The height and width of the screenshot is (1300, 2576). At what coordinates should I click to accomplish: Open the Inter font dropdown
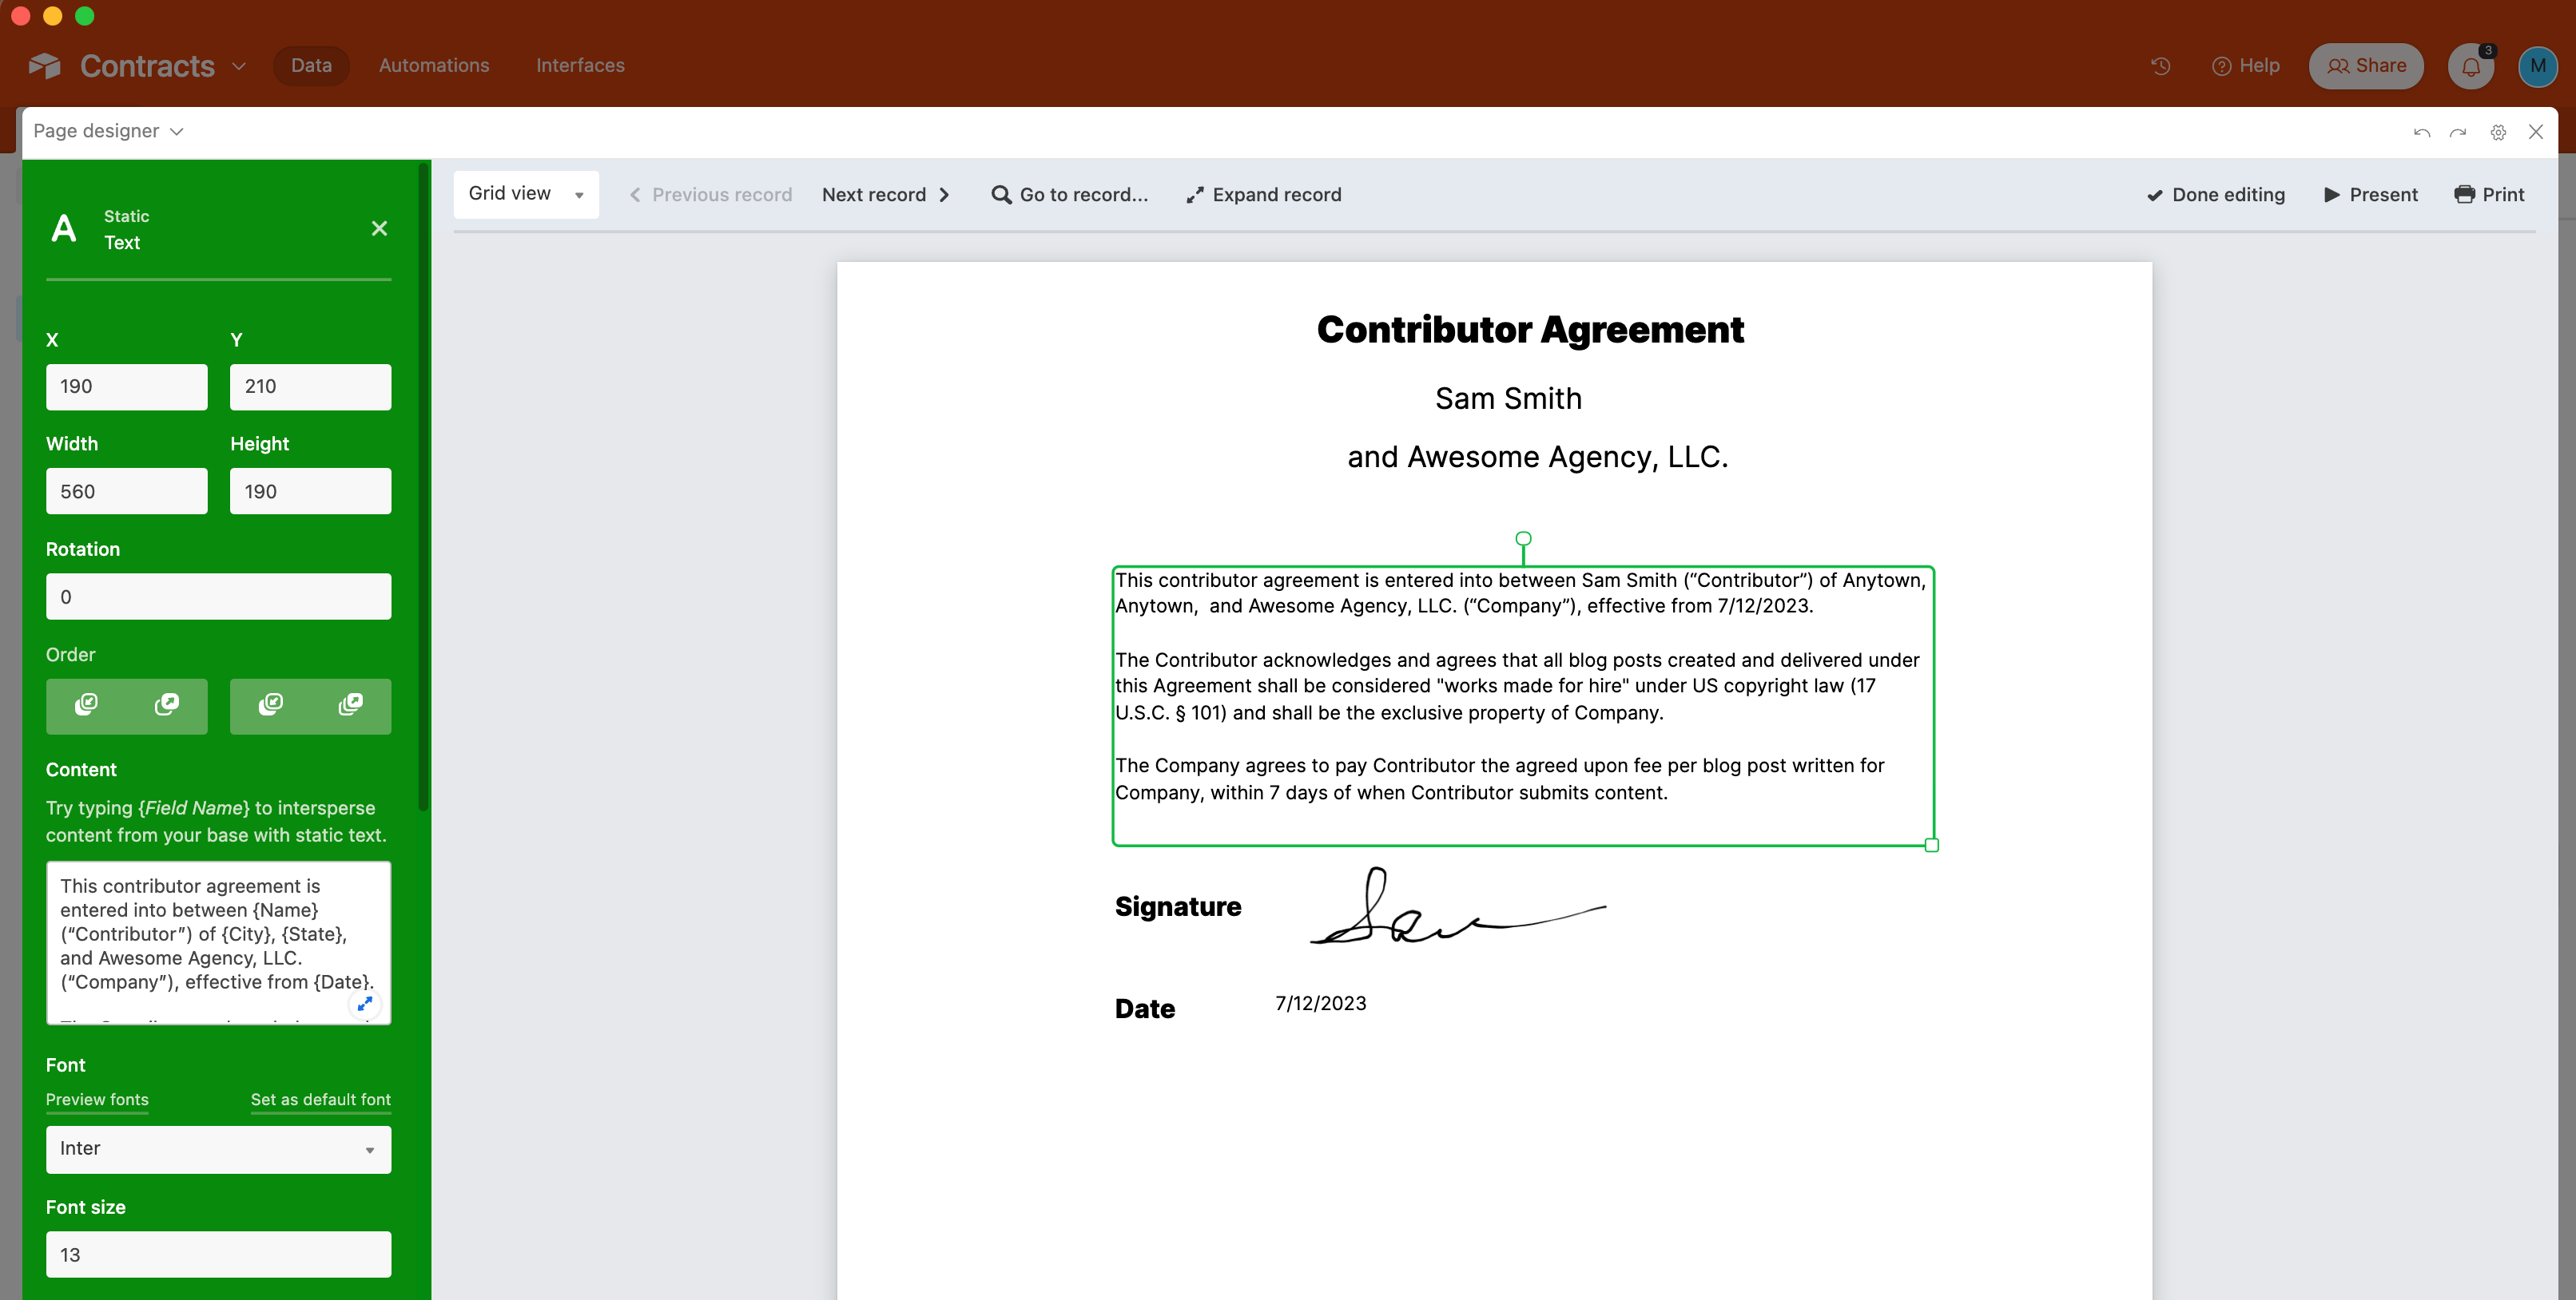point(218,1149)
